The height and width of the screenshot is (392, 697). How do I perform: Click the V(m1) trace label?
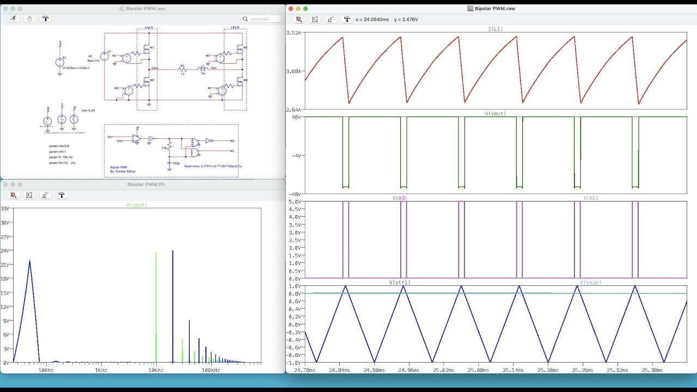[591, 198]
